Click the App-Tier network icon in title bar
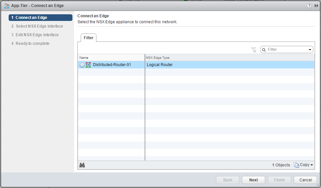The image size is (321, 188). click(6, 6)
